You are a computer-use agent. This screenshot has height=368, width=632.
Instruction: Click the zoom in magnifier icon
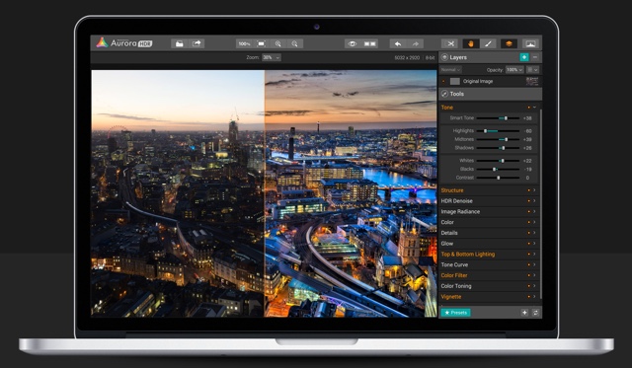(x=277, y=43)
